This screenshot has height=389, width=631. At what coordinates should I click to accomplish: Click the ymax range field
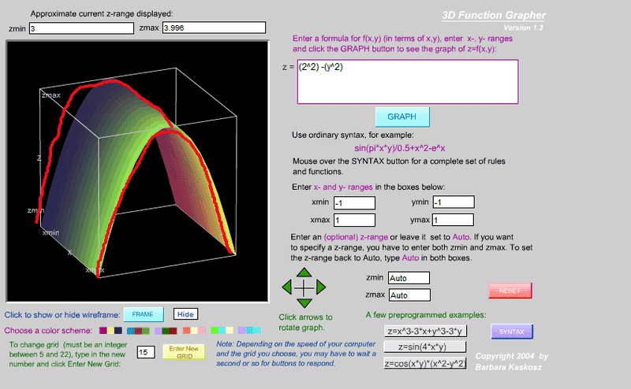click(x=452, y=220)
